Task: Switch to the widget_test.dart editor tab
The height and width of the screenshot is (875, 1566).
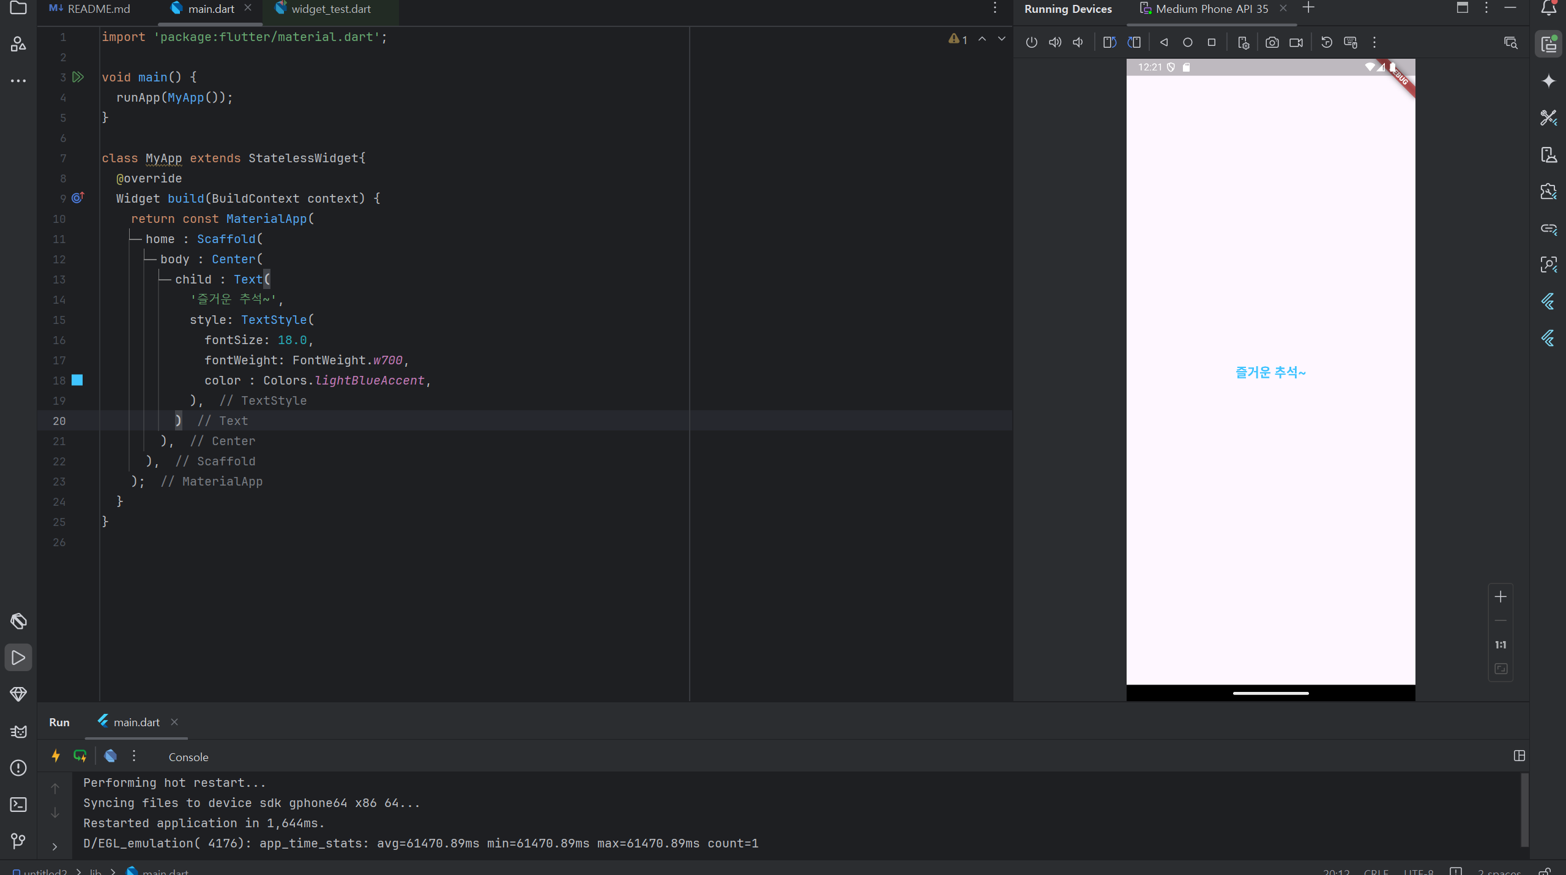Action: [330, 9]
